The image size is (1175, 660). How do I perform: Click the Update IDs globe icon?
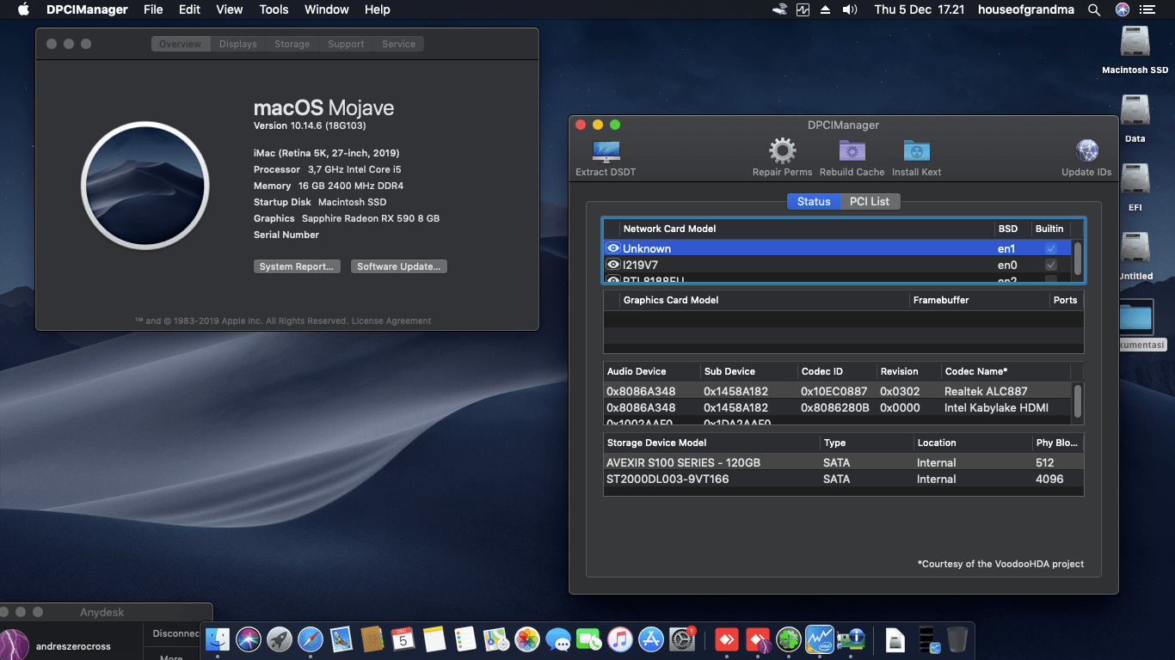pyautogui.click(x=1086, y=153)
